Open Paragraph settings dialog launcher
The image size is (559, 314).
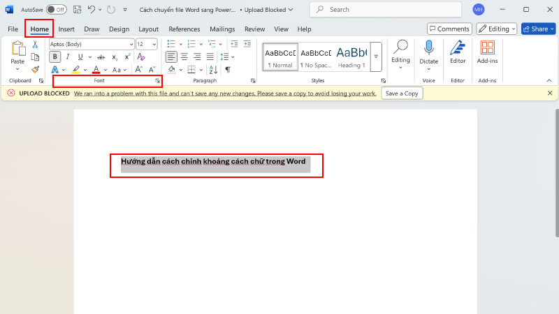[253, 81]
